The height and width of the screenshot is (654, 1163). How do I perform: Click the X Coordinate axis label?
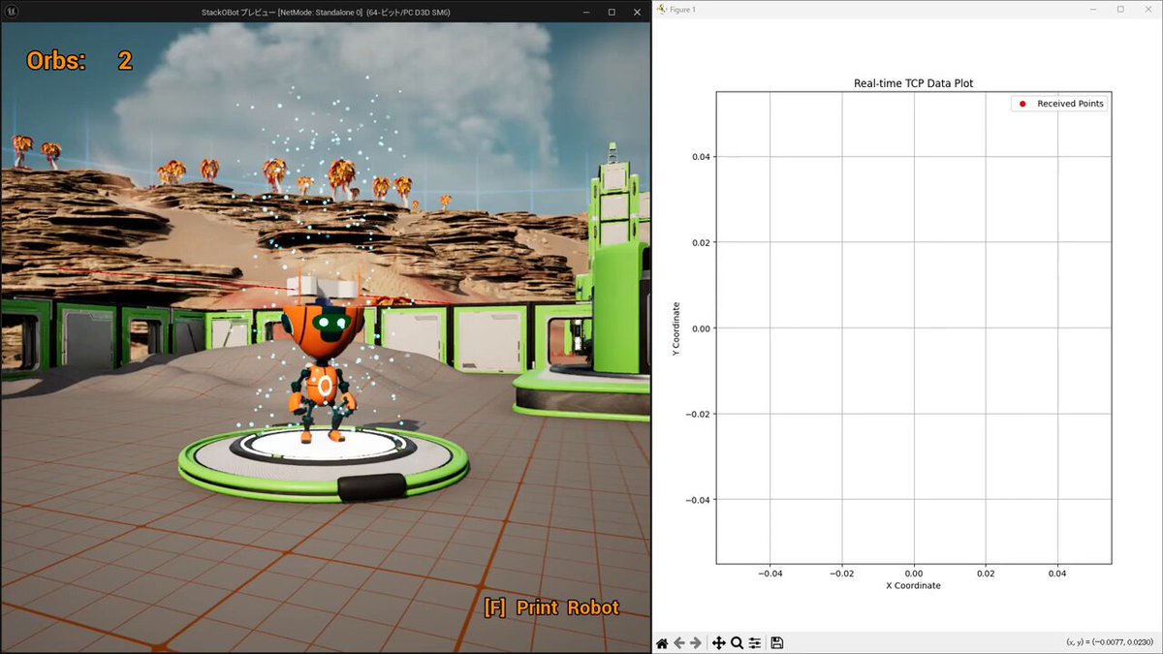coord(914,585)
